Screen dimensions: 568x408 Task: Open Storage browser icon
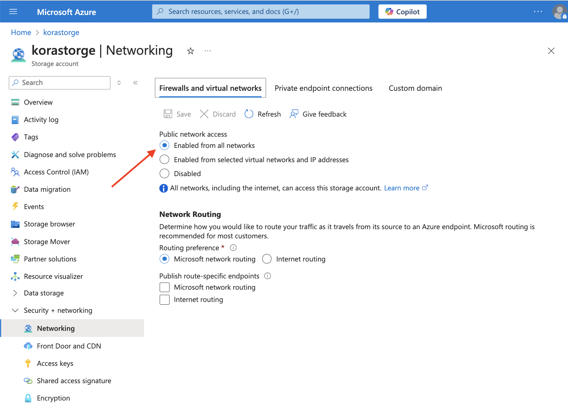click(x=15, y=224)
